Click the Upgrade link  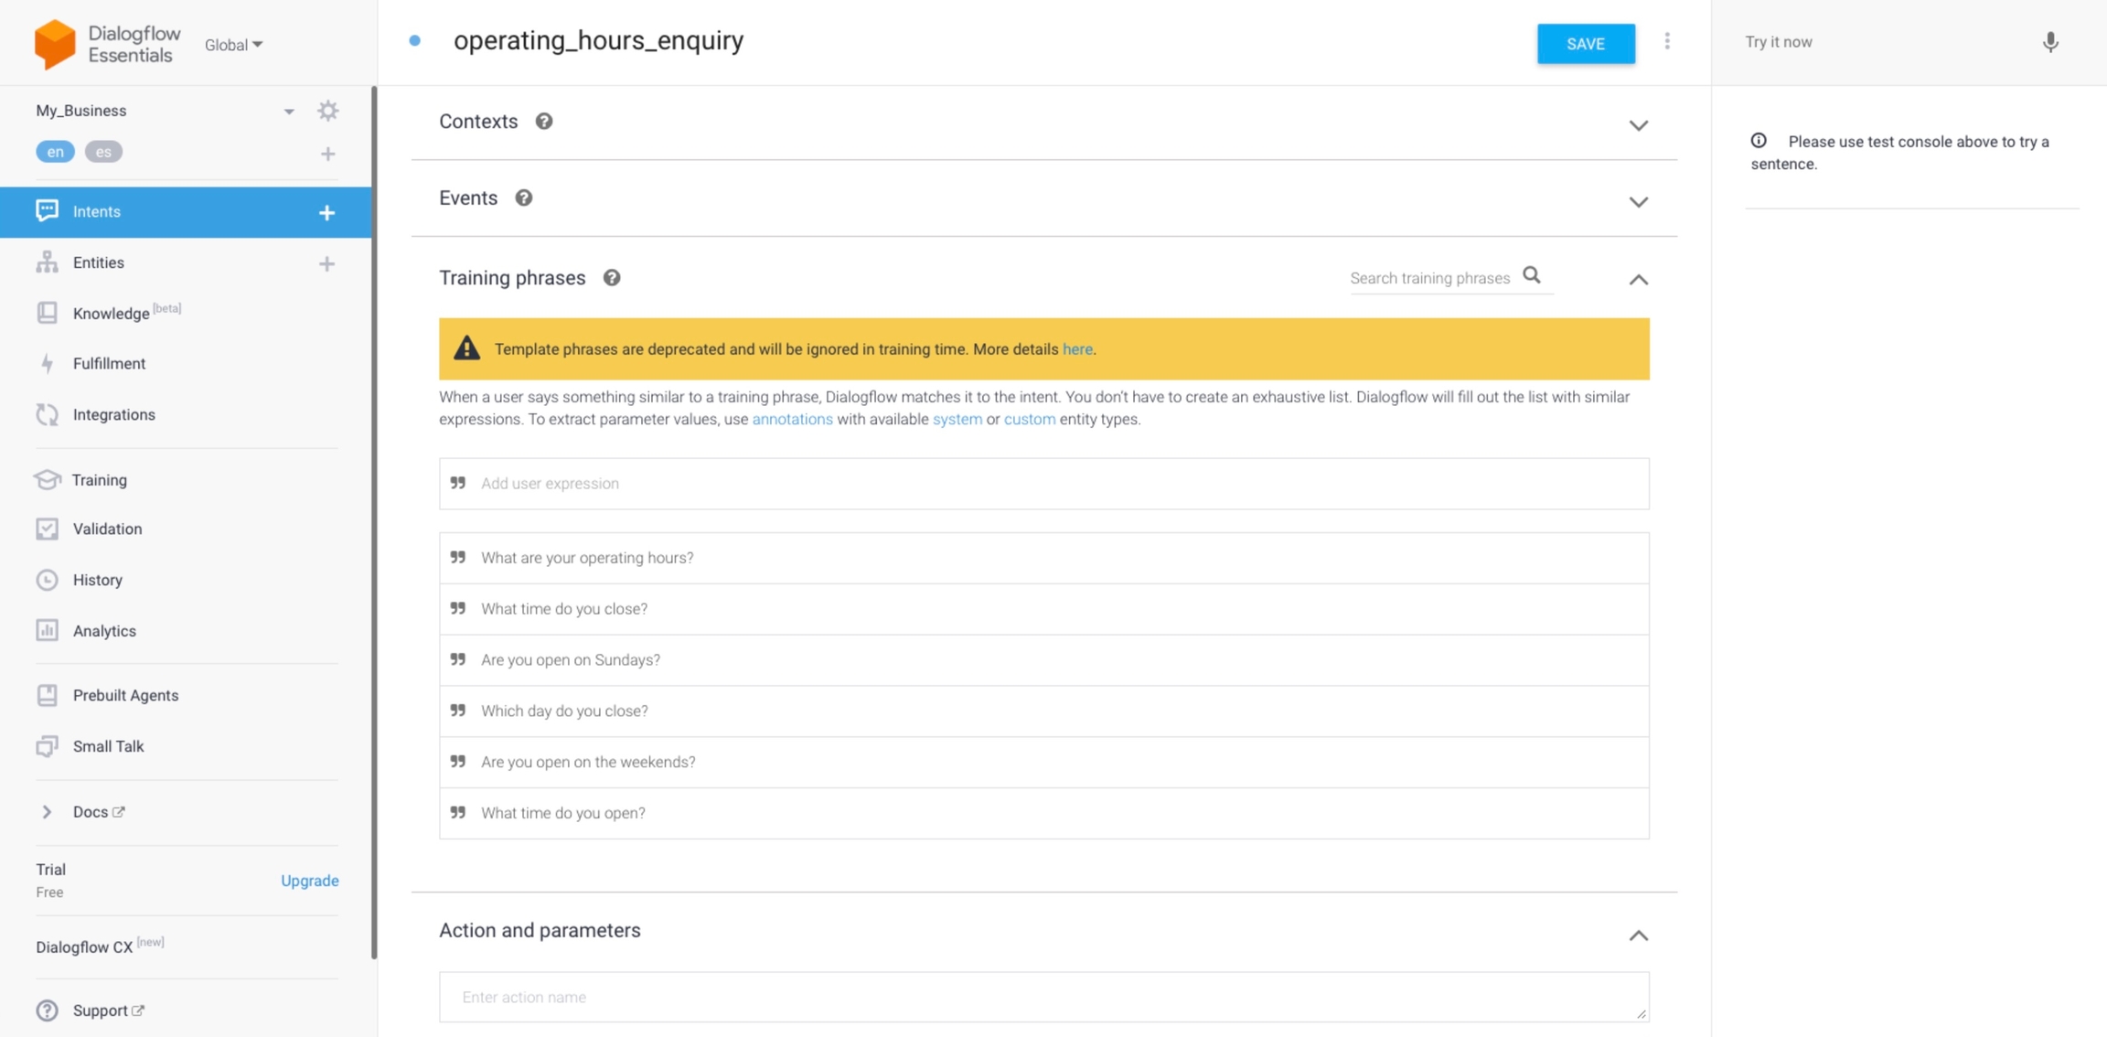click(x=308, y=880)
